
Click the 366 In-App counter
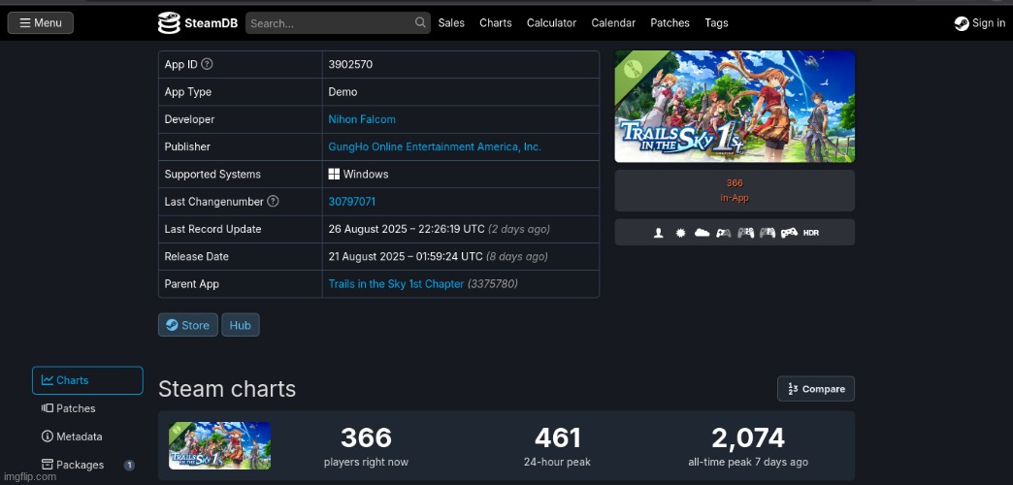(735, 190)
